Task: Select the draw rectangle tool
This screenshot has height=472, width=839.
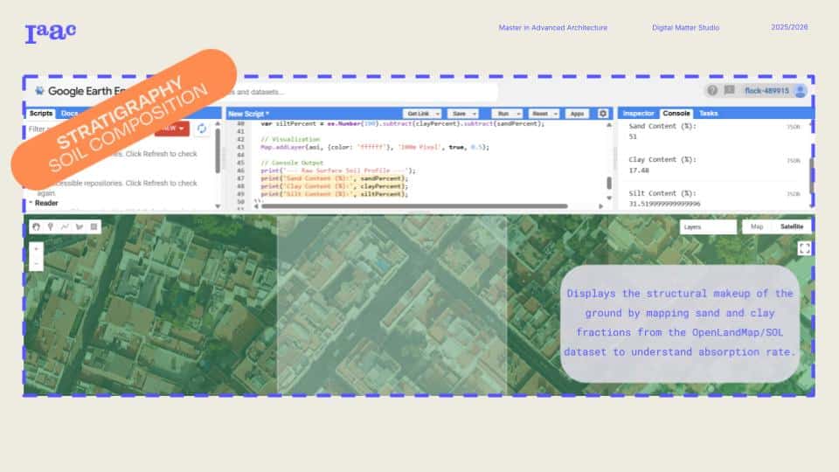Action: point(94,226)
